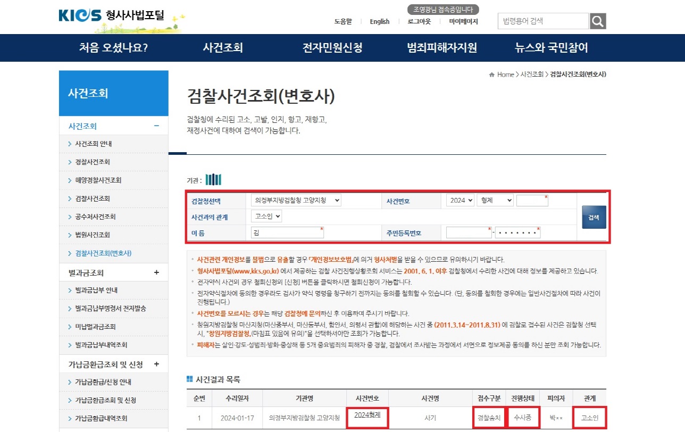This screenshot has height=432, width=685.
Task: Collapse the 사건조회 sidebar section
Action: (x=157, y=126)
